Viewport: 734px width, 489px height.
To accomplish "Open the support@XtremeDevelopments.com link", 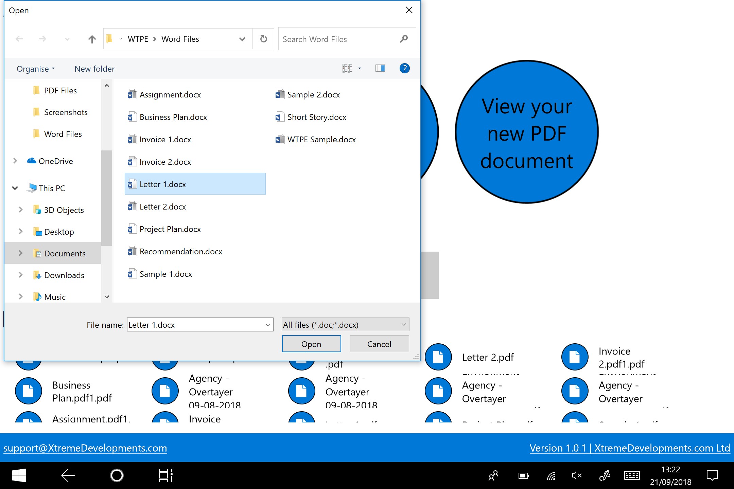I will pyautogui.click(x=85, y=448).
